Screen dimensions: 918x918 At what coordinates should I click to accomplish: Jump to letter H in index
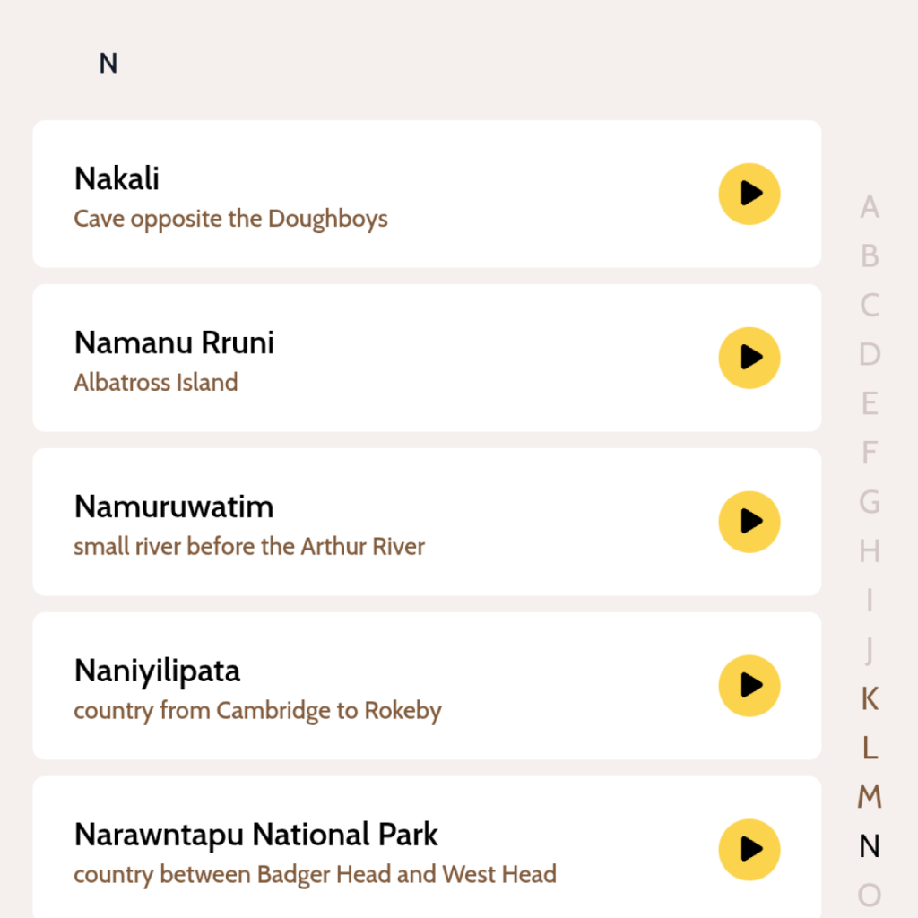(869, 550)
